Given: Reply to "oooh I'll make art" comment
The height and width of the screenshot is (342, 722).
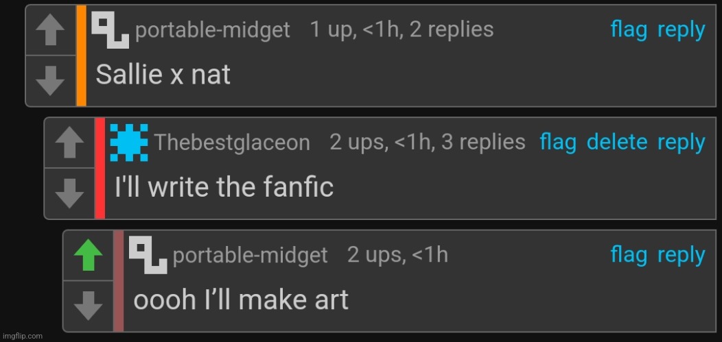Looking at the screenshot, I should coord(681,254).
